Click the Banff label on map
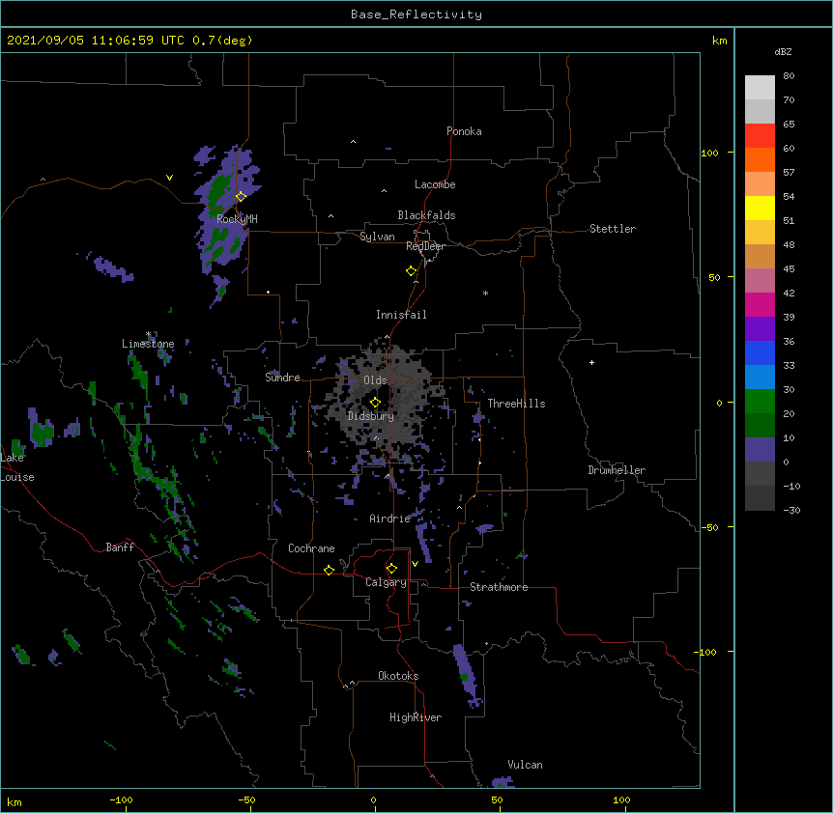Viewport: 833px width, 813px height. [x=120, y=547]
